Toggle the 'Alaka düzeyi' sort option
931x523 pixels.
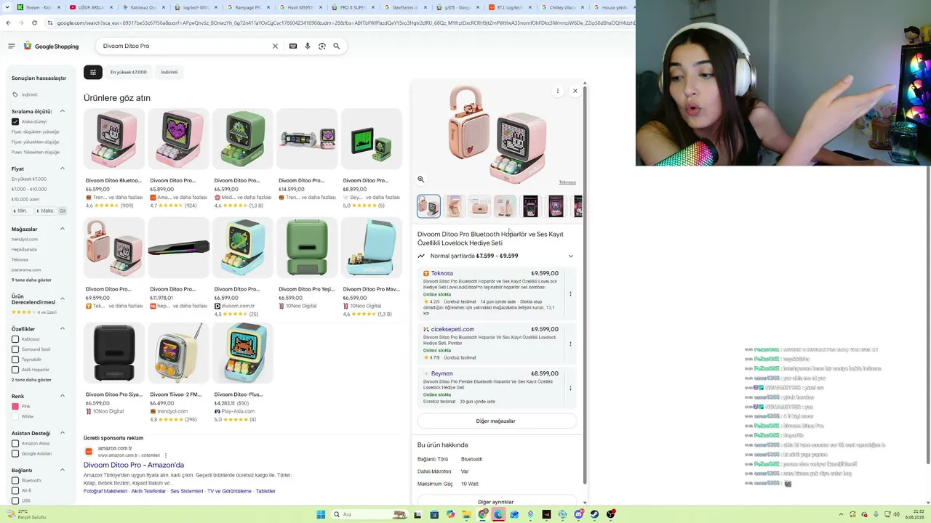(x=15, y=121)
